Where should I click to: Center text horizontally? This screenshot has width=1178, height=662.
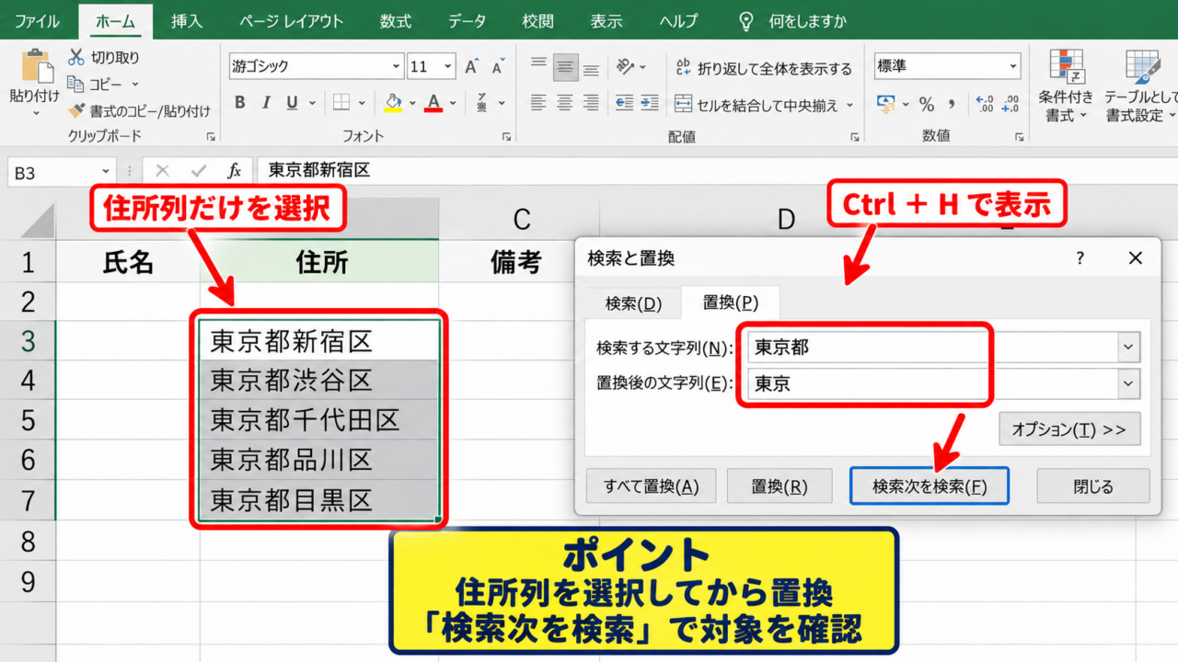565,103
